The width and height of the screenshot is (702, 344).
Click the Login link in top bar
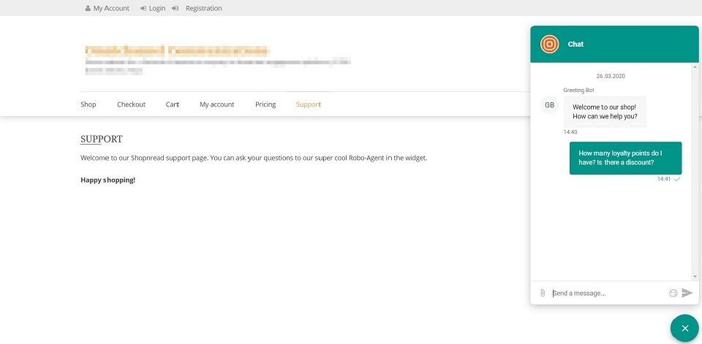[x=156, y=9]
